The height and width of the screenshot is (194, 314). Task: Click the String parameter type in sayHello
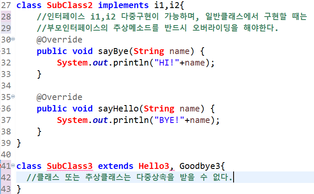click(159, 109)
